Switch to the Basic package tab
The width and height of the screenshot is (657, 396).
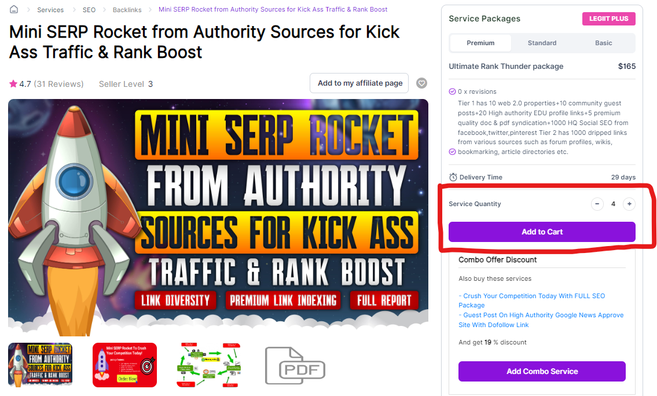pyautogui.click(x=603, y=43)
